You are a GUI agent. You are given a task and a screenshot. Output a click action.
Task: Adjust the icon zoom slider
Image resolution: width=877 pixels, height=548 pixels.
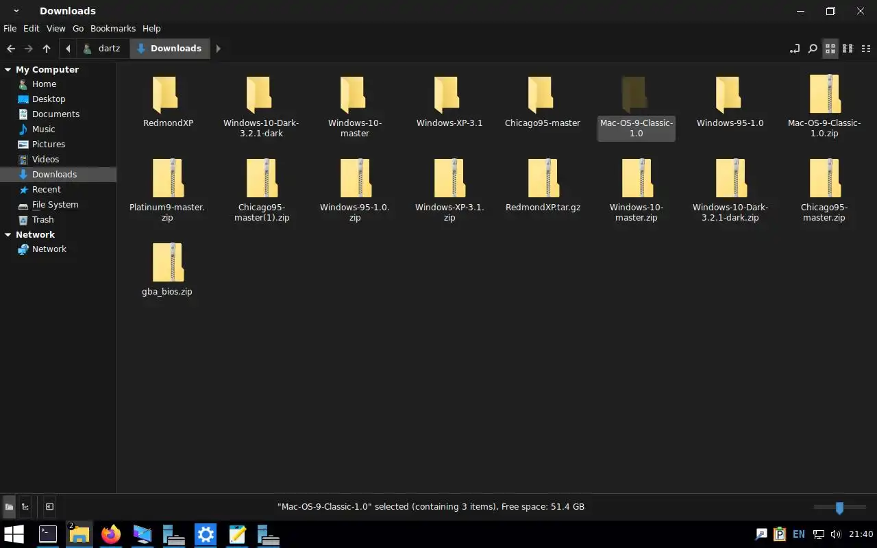click(x=839, y=507)
